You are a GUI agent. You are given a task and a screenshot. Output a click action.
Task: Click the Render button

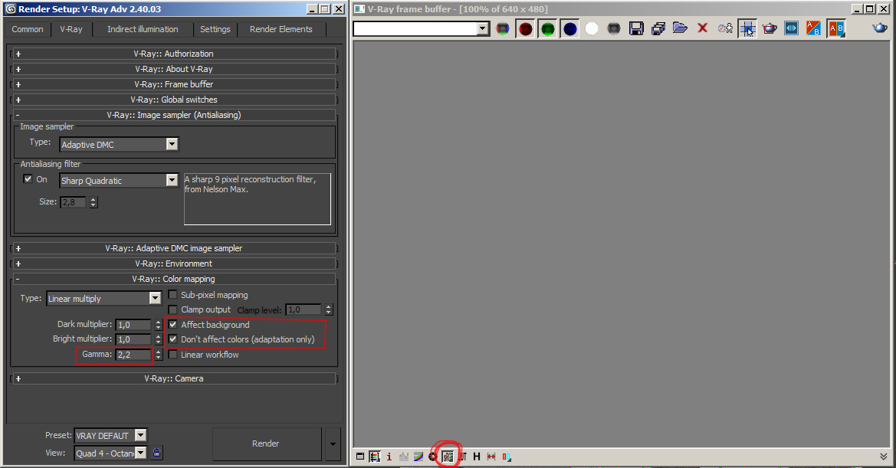(266, 443)
